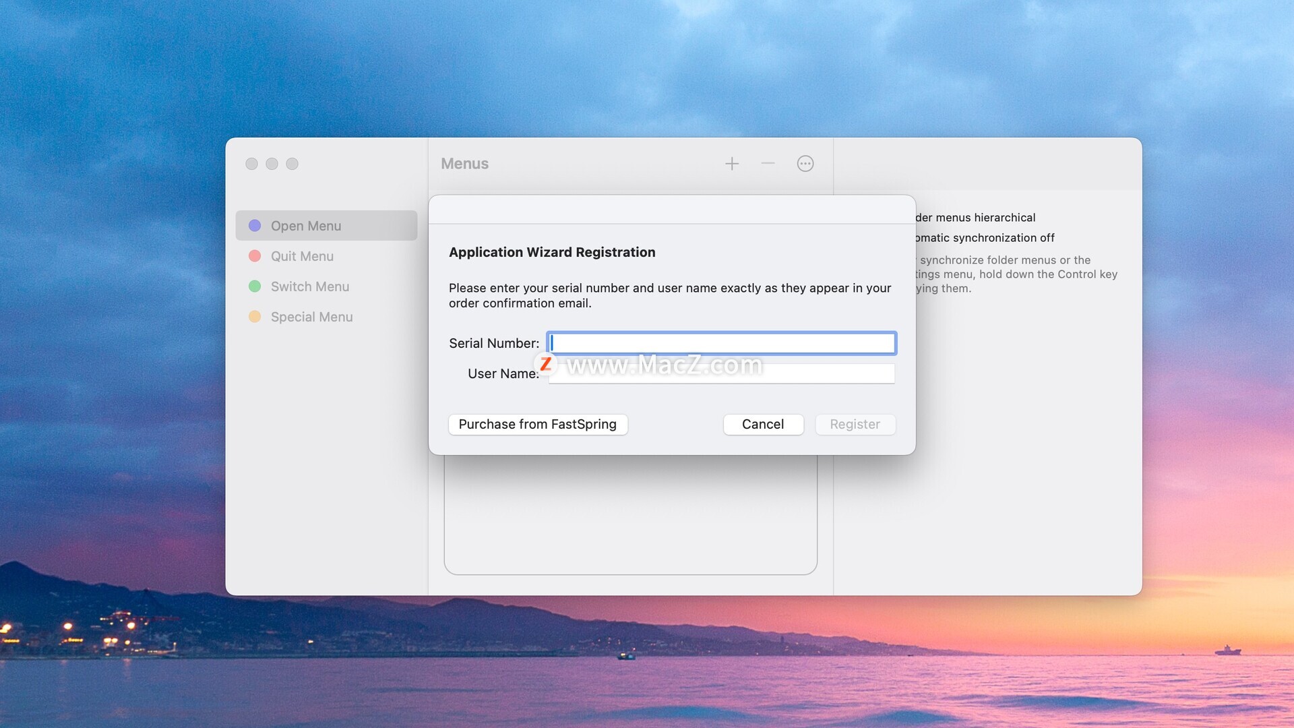Viewport: 1294px width, 728px height.
Task: Select Open Menu in the sidebar
Action: (x=306, y=226)
